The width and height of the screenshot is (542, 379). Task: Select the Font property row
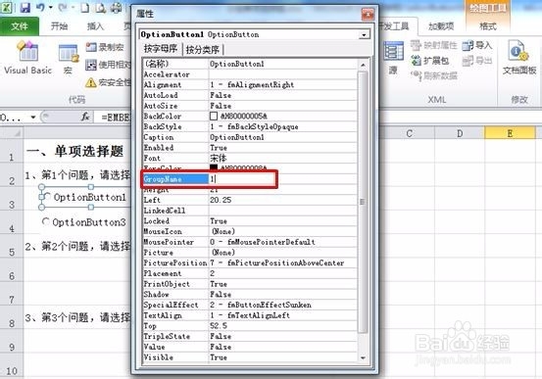pos(250,159)
